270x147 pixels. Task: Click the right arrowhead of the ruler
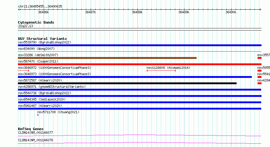260,10
